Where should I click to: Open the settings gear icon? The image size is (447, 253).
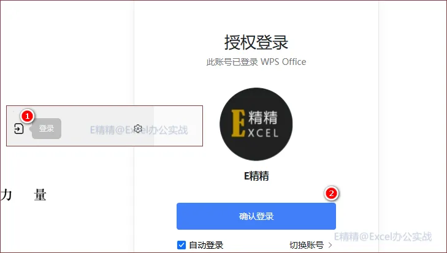pyautogui.click(x=138, y=129)
